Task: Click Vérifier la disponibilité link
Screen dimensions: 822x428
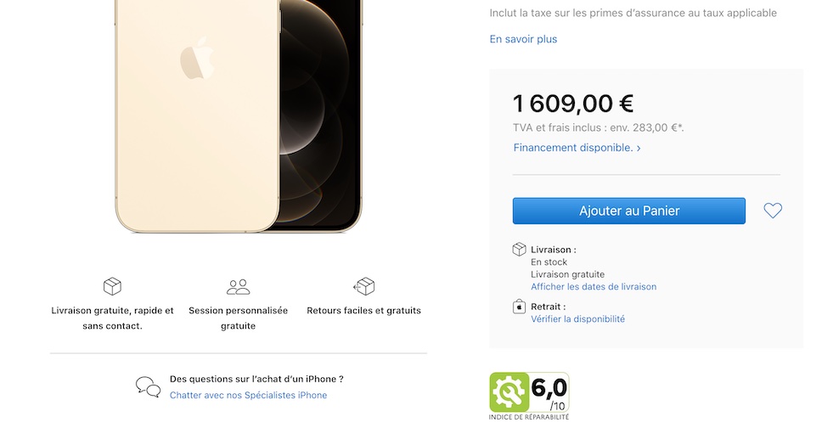Action: click(x=577, y=319)
